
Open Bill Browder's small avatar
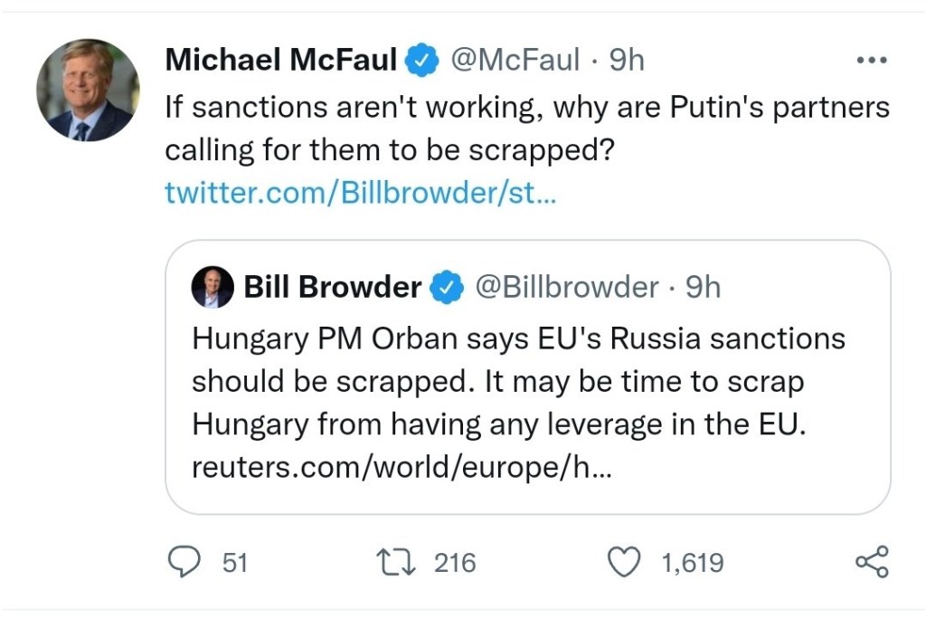[x=213, y=288]
